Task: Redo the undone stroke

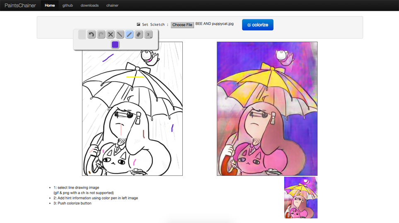Action: 101,34
